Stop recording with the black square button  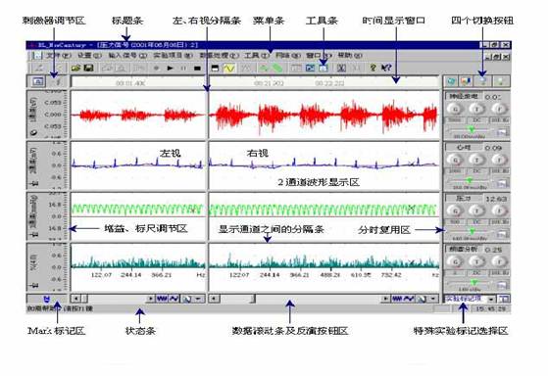tap(197, 69)
